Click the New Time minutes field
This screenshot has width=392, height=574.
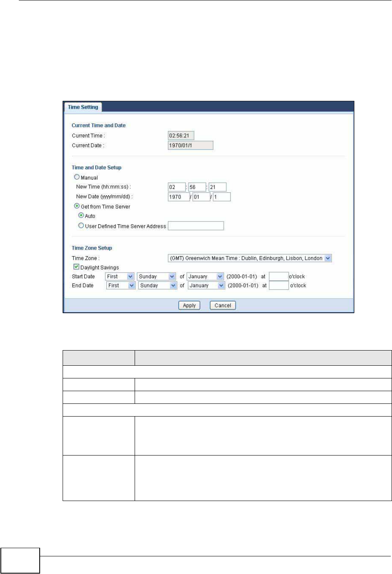[x=197, y=187]
